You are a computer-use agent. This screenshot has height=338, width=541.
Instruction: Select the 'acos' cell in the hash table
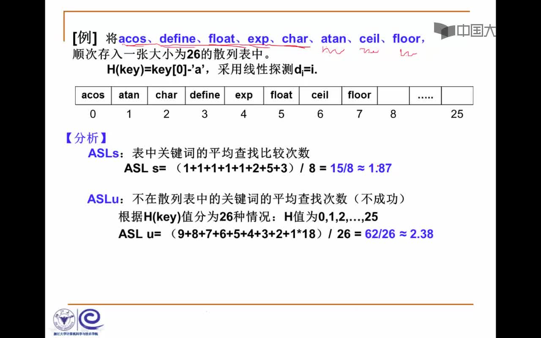pos(93,95)
